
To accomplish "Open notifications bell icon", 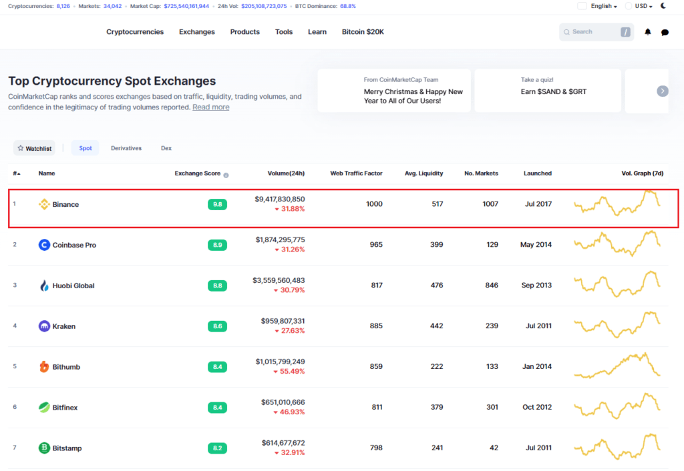I will (648, 32).
